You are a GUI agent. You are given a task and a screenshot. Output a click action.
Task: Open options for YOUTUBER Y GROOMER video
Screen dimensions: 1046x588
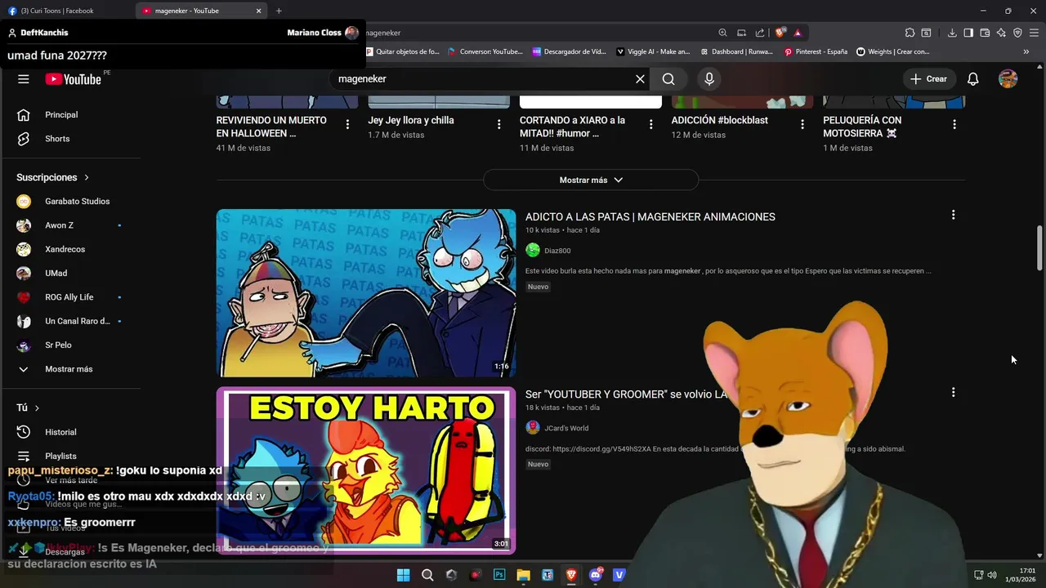953,392
